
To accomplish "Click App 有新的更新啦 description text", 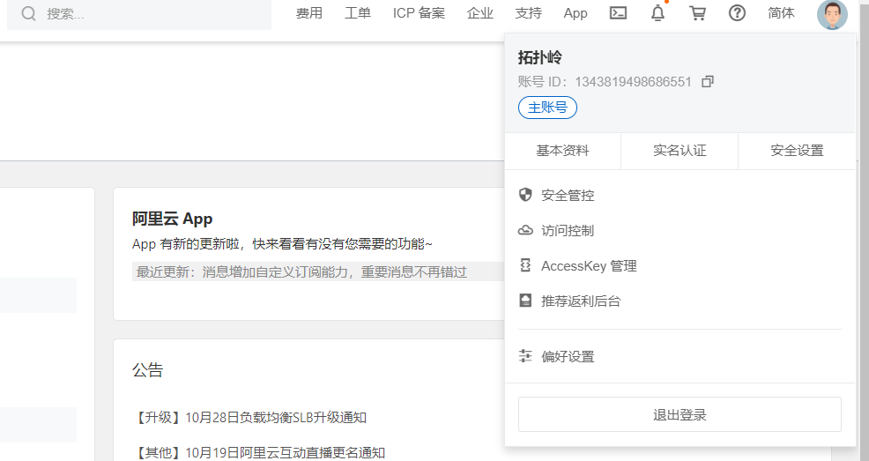I will pyautogui.click(x=282, y=244).
